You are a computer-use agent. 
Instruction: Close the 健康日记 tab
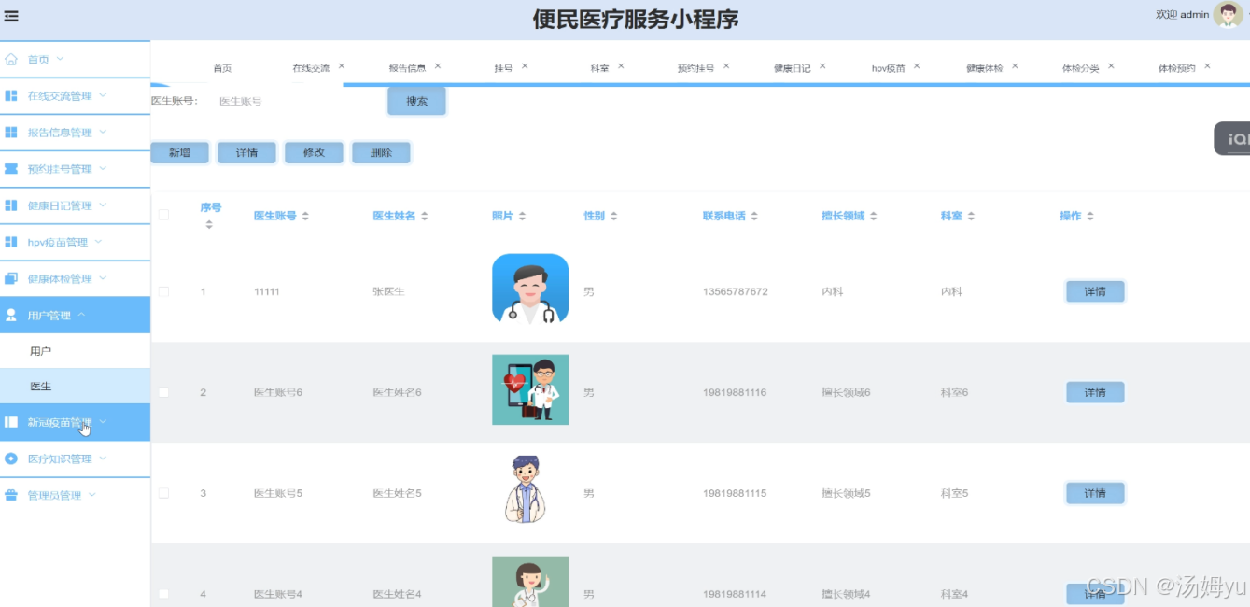point(822,66)
